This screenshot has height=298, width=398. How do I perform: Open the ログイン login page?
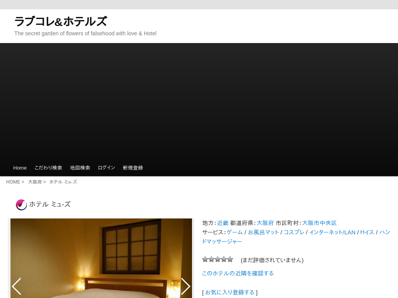(x=106, y=168)
